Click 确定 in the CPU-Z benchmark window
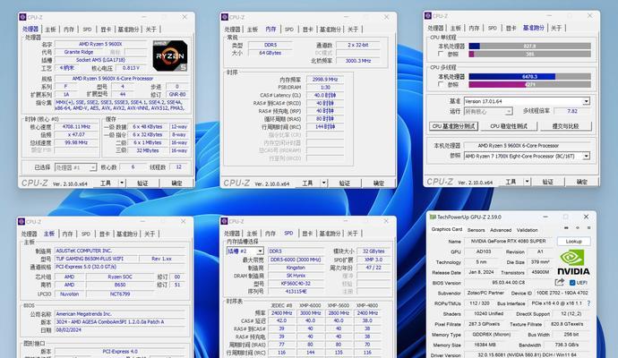The width and height of the screenshot is (618, 358). (582, 182)
